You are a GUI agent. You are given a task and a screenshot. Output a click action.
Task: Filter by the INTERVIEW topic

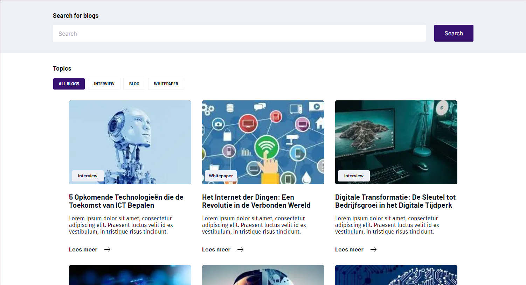(x=104, y=84)
